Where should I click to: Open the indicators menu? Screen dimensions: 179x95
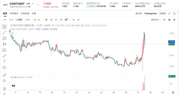coord(51,20)
